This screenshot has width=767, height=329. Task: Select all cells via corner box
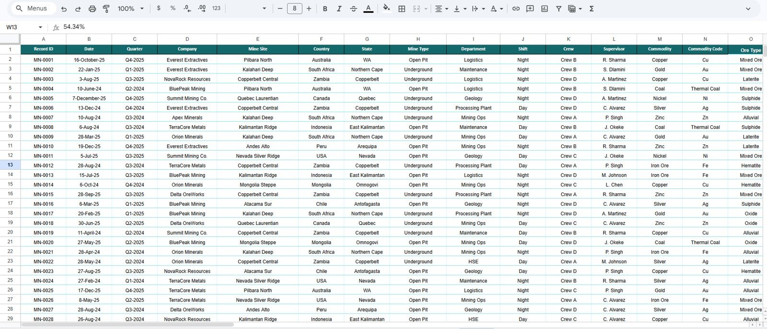(10, 39)
